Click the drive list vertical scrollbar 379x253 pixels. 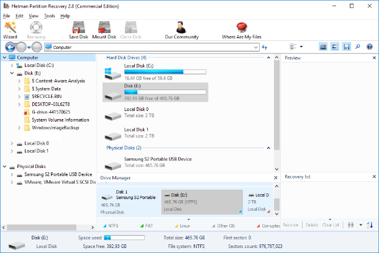[x=276, y=105]
